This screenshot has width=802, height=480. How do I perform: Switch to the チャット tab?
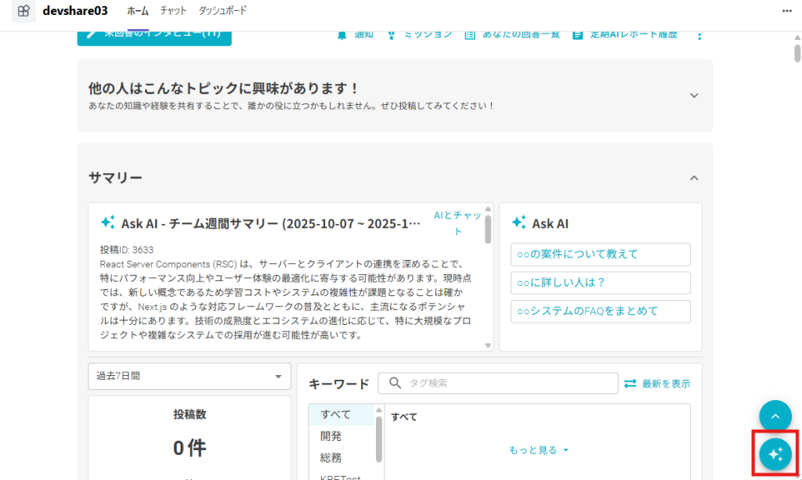coord(173,11)
